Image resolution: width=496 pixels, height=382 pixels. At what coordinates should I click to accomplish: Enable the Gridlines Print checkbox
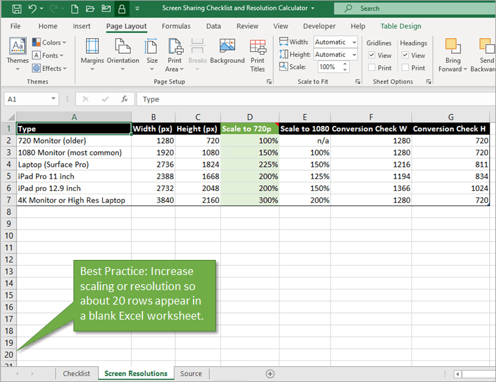[x=372, y=68]
